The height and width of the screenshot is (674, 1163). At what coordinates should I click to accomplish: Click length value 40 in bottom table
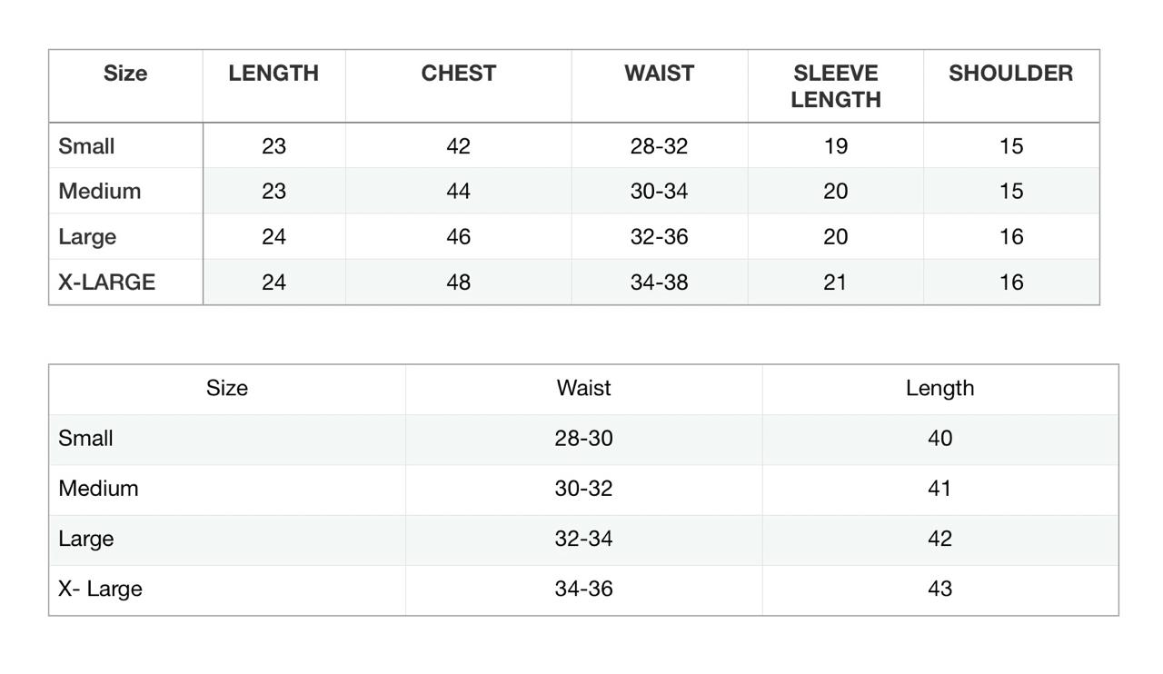tap(939, 439)
